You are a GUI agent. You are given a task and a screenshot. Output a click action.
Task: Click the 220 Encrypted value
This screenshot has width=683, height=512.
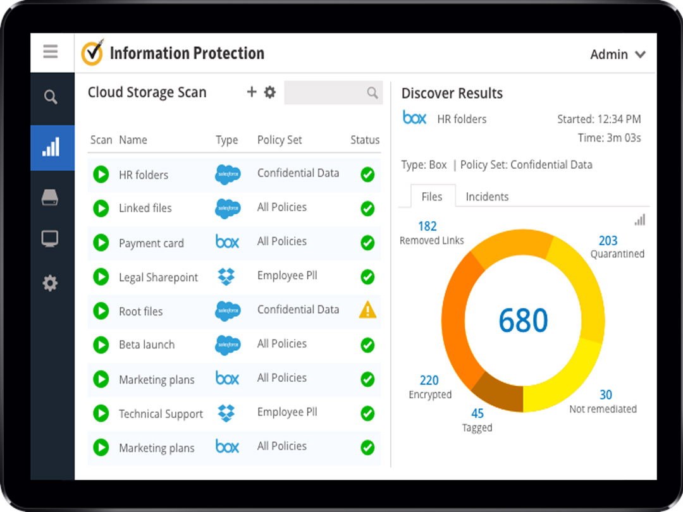tap(429, 380)
